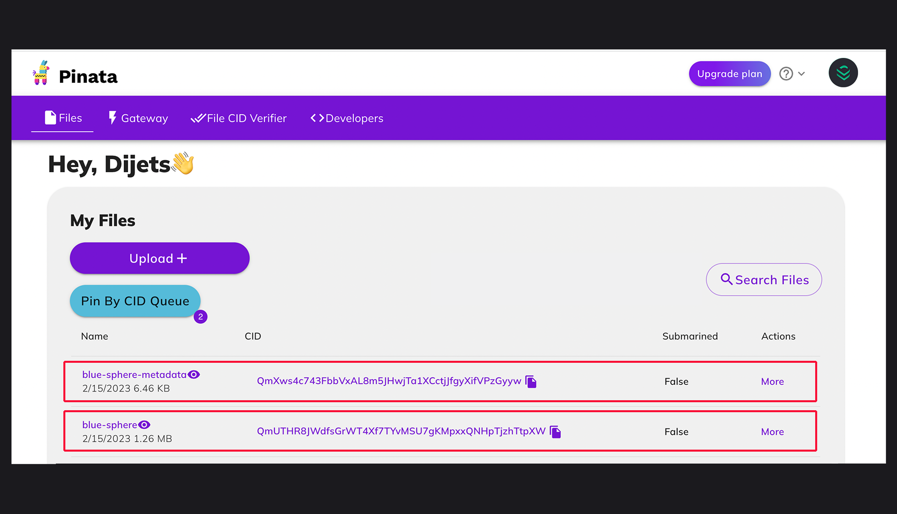Click the help question mark icon
Screen dimensions: 897x514
point(786,74)
